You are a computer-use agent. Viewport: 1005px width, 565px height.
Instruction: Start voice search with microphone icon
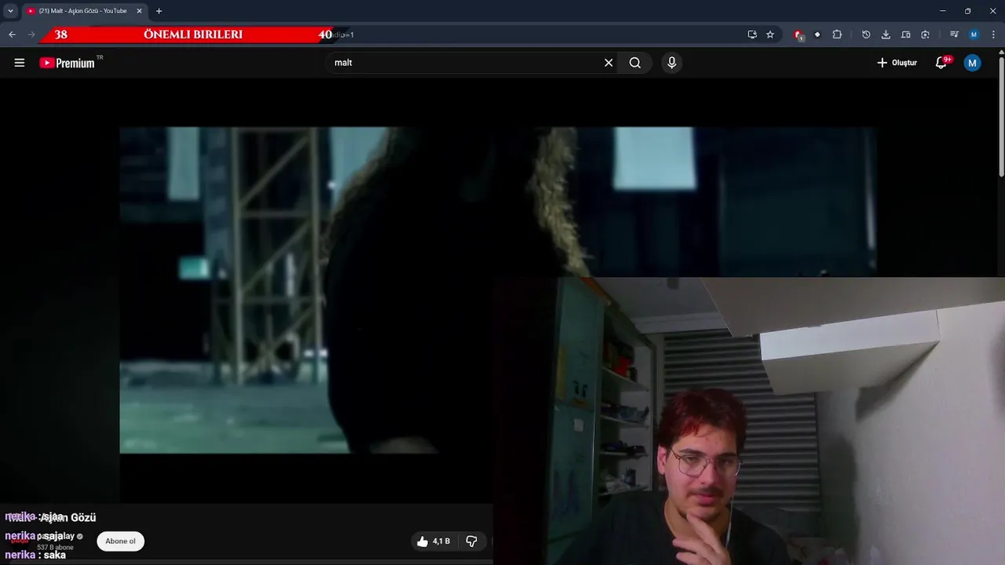click(x=671, y=63)
